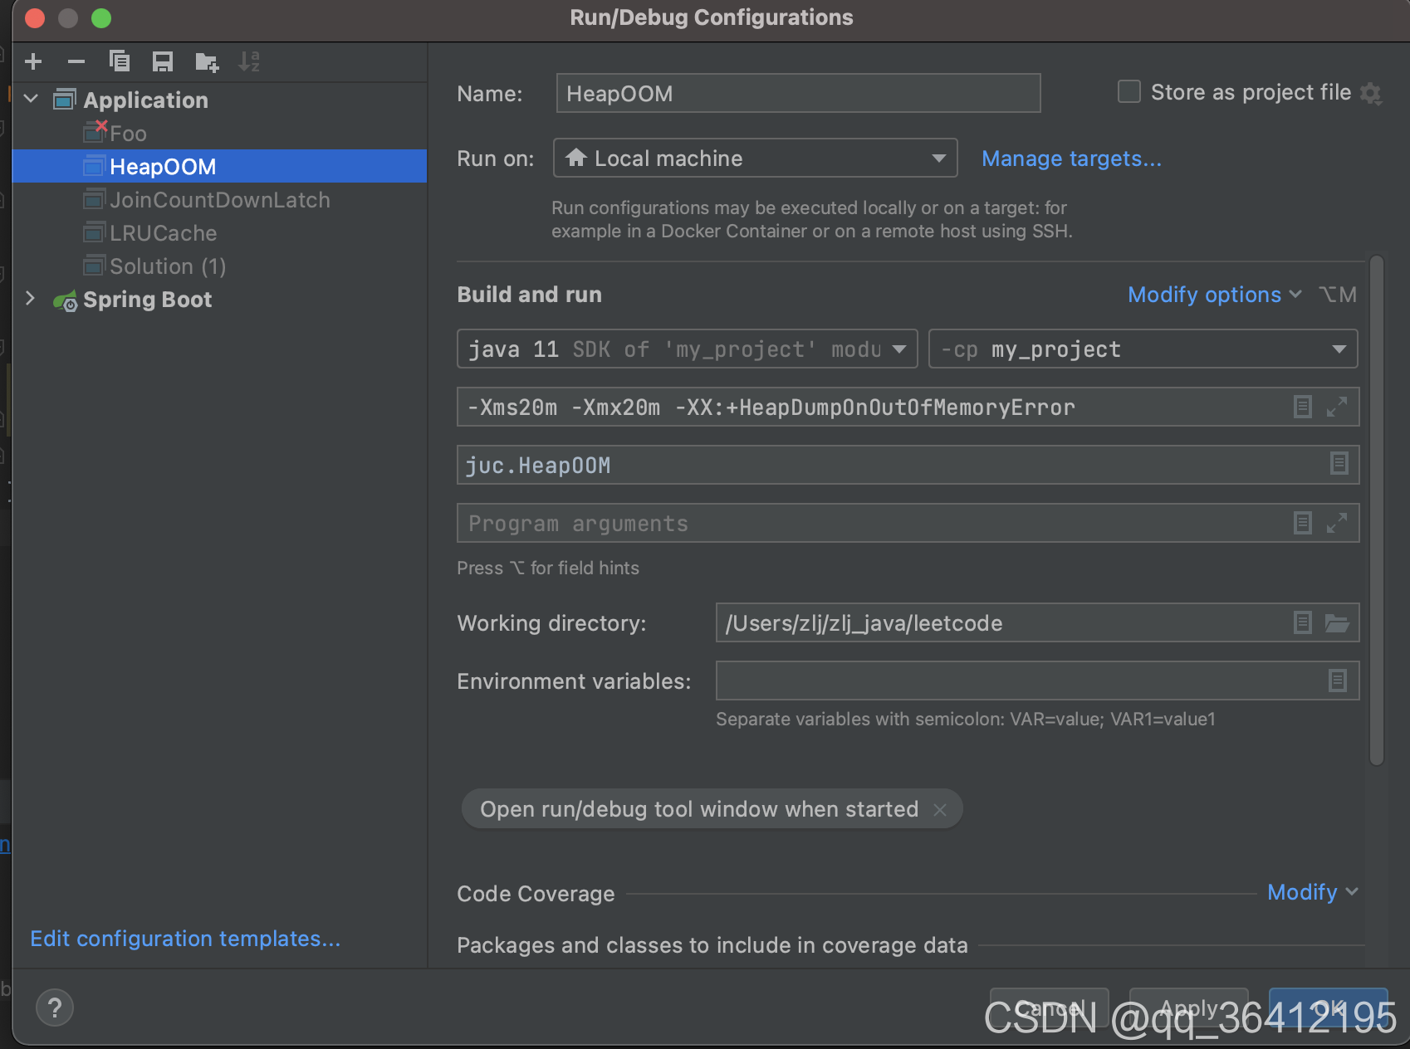Add a new configuration with plus icon
The height and width of the screenshot is (1049, 1410).
[x=33, y=61]
